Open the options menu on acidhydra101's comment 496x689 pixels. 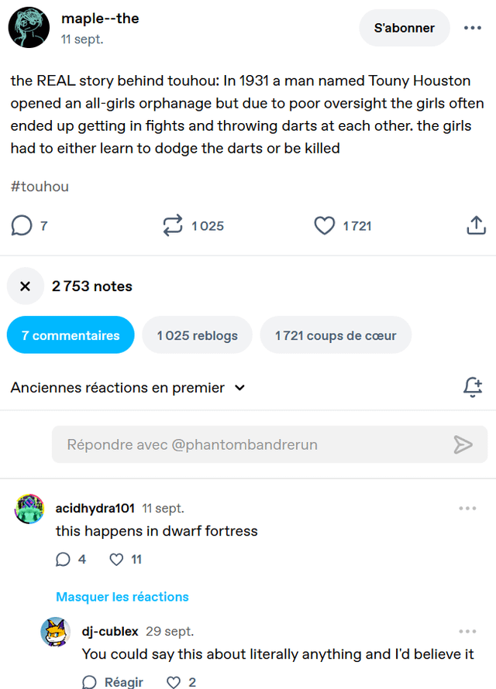point(467,509)
